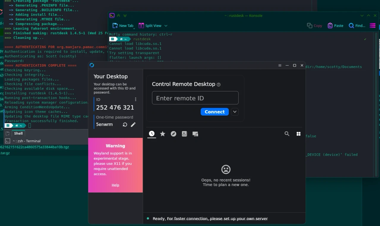The height and width of the screenshot is (226, 380).
Task: Open the ID options three-dot menu
Action: [135, 99]
